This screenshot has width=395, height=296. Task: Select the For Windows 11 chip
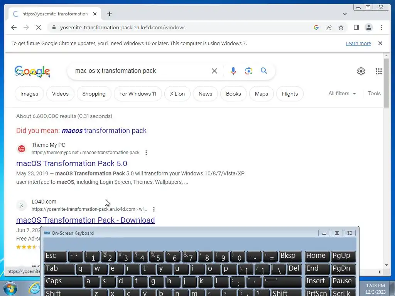coord(138,94)
